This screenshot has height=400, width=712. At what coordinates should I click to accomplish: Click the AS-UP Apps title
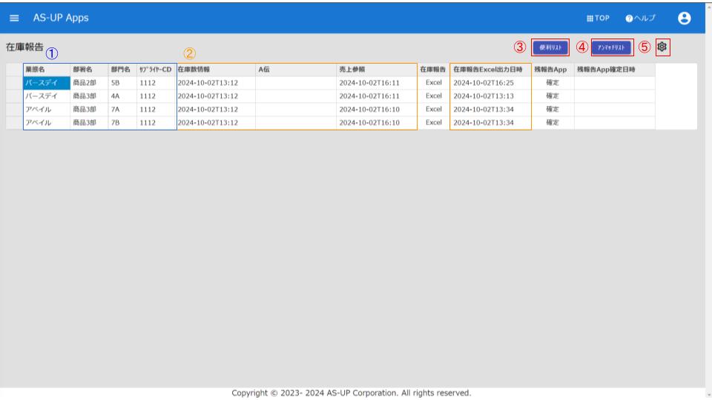coord(60,18)
